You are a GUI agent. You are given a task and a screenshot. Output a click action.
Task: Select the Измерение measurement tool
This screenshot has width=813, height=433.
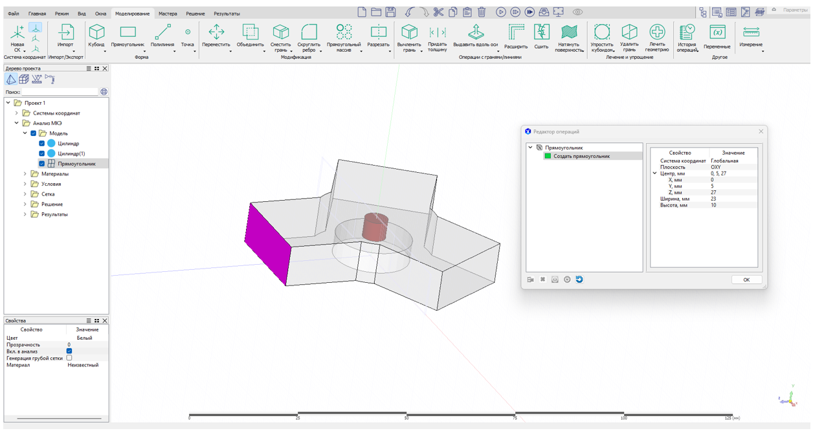[x=751, y=36]
